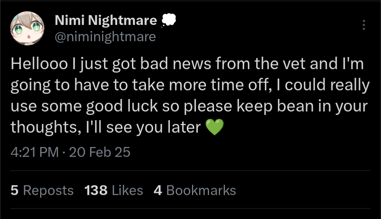Open the Bookmarks count label

point(201,190)
